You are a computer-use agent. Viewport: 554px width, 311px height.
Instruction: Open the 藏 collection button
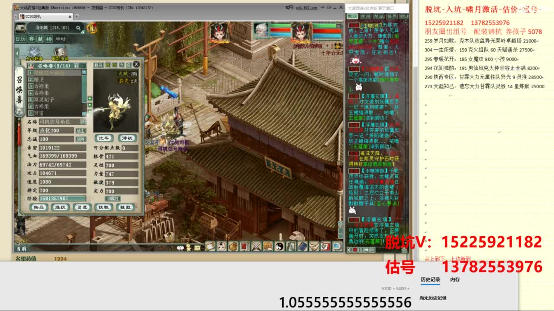click(x=40, y=39)
